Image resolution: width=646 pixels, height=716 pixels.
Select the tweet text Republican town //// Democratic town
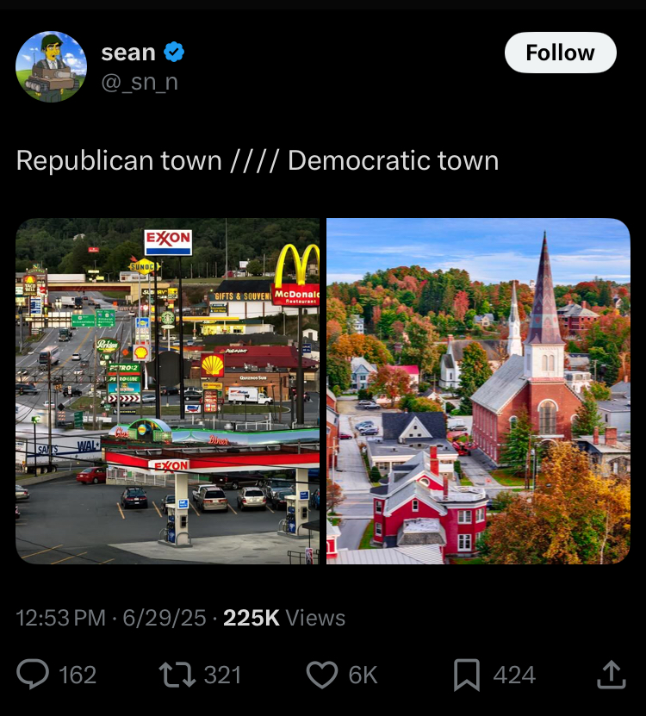coord(258,161)
